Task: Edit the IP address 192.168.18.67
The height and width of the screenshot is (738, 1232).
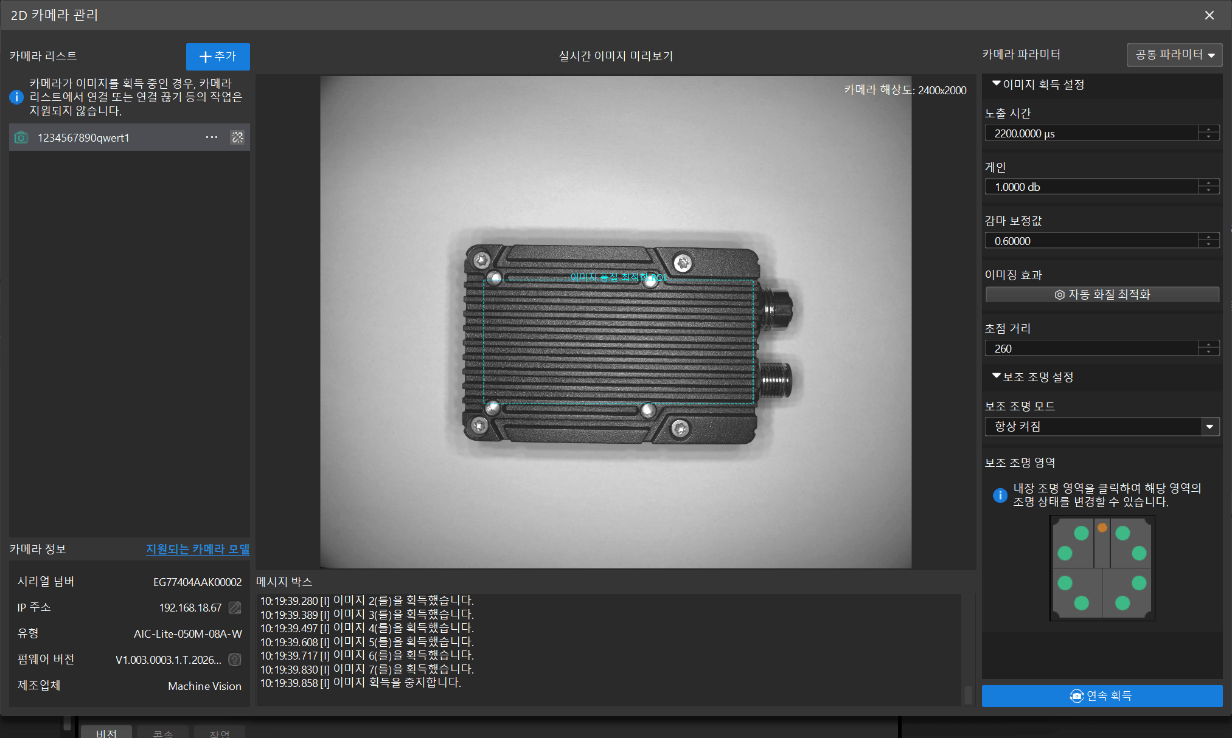Action: 235,608
